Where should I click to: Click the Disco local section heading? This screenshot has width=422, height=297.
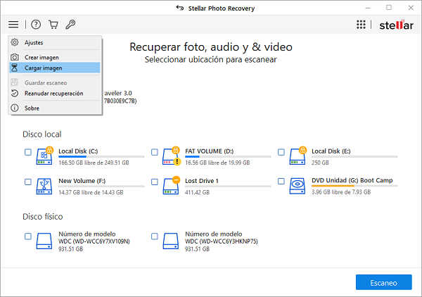click(42, 134)
